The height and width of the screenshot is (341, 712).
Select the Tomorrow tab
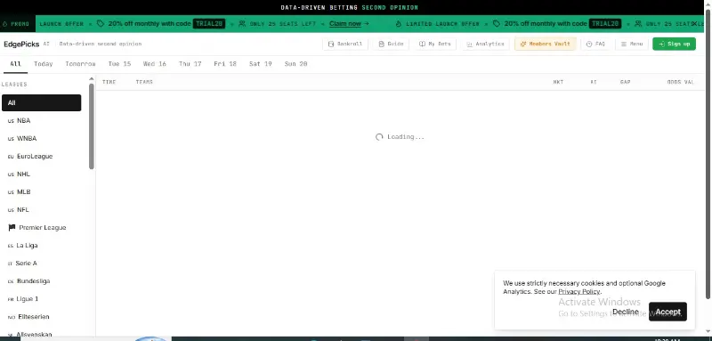pyautogui.click(x=80, y=64)
